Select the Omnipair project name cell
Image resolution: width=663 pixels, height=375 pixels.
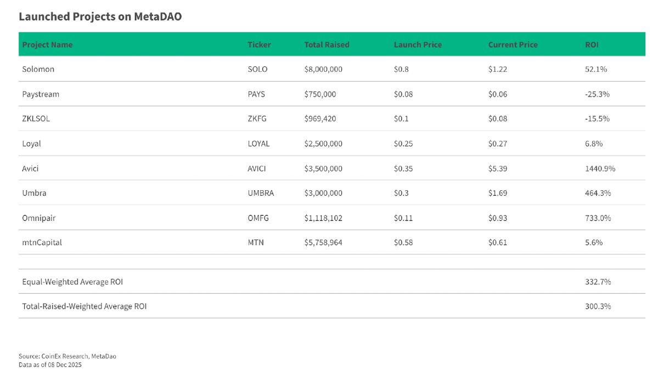(39, 218)
